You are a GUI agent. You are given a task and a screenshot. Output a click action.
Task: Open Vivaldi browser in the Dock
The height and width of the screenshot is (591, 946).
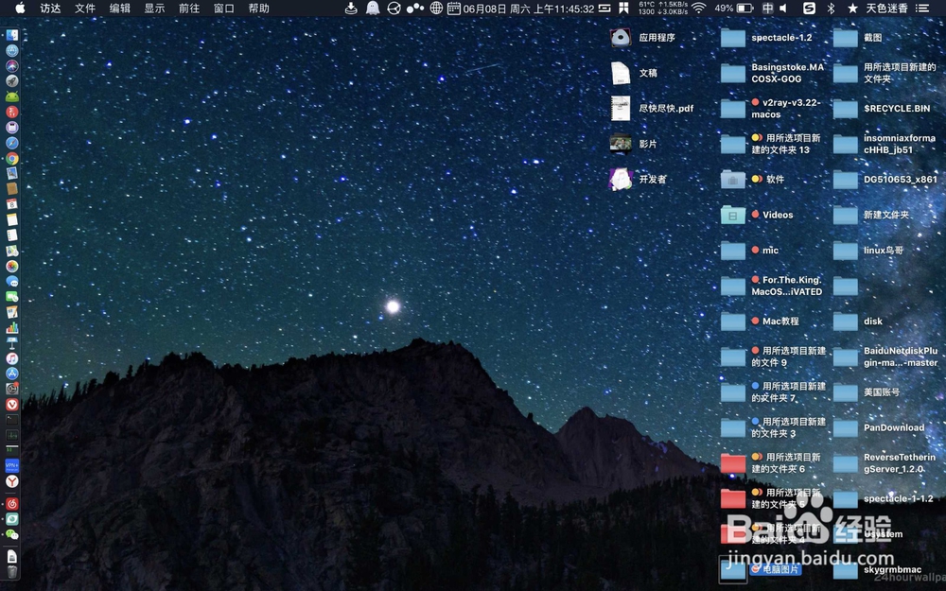[12, 405]
